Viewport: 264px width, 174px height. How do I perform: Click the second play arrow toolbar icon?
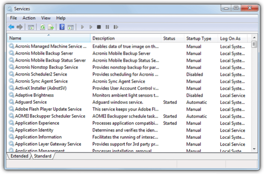[91, 27]
